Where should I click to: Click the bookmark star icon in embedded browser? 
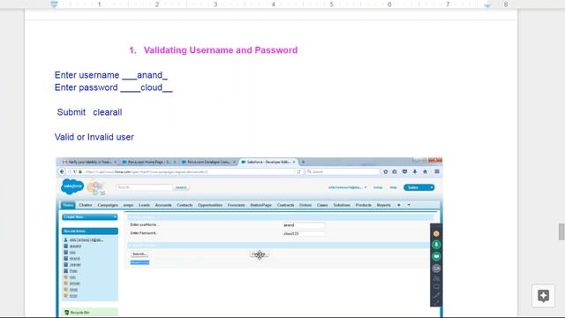[386, 172]
